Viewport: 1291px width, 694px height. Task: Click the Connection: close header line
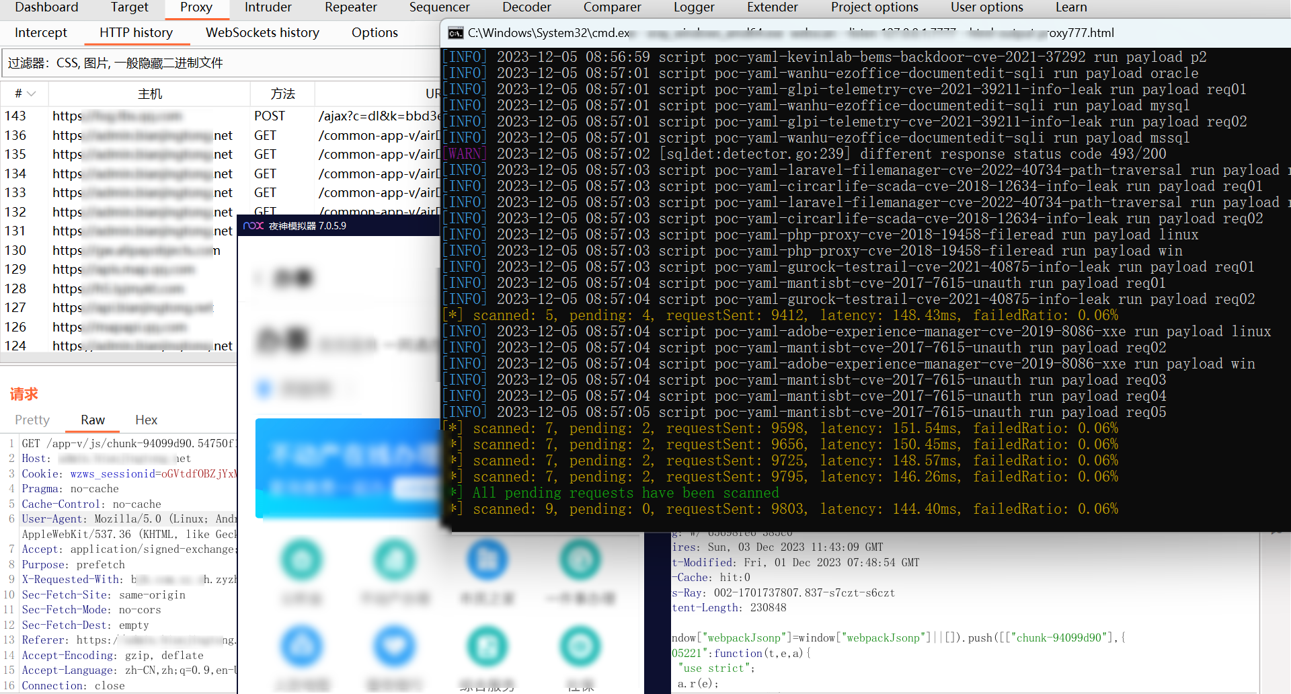pyautogui.click(x=73, y=686)
